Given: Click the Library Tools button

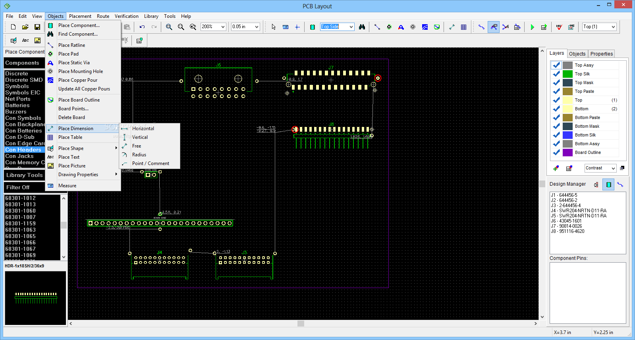Looking at the screenshot, I should [24, 175].
